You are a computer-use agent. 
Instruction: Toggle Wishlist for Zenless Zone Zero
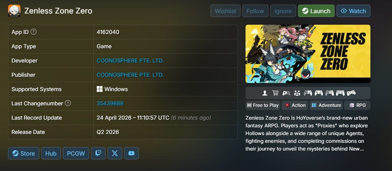coord(225,11)
